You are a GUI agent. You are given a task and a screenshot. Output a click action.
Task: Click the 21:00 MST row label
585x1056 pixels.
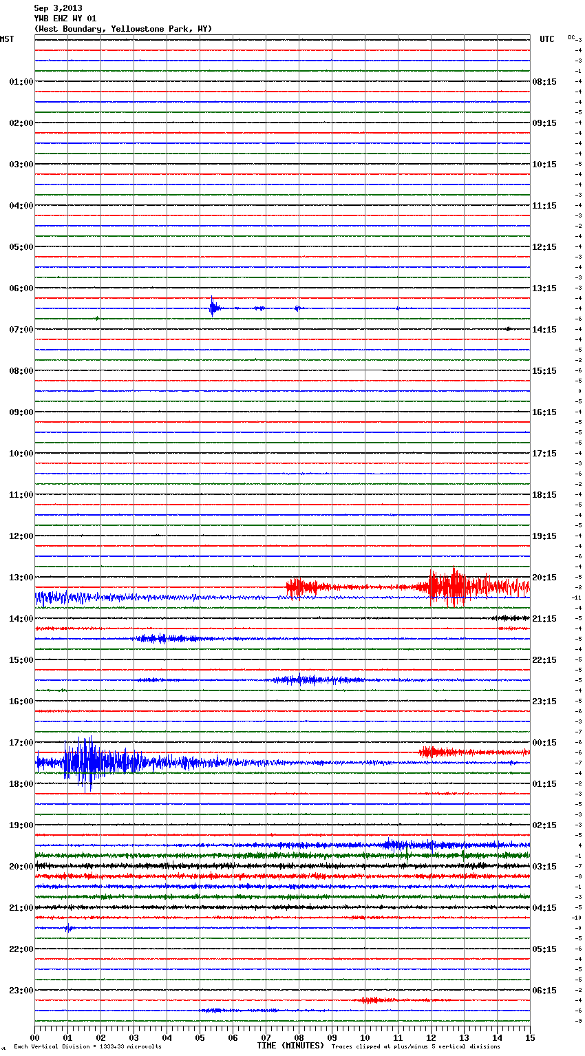click(21, 908)
